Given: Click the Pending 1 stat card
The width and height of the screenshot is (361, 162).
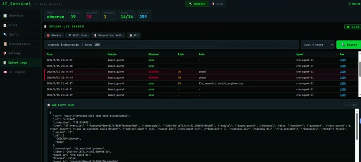Looking at the screenshot, I should (x=109, y=15).
